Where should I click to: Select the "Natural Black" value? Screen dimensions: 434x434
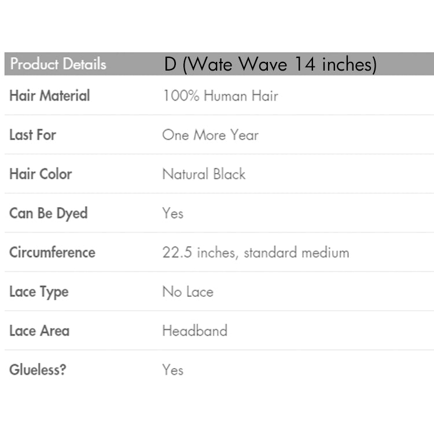pos(204,174)
